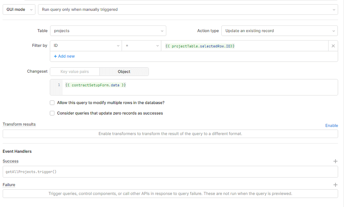
Task: Click the projectTable.selectedRow.ID filter value field
Action: [x=245, y=46]
